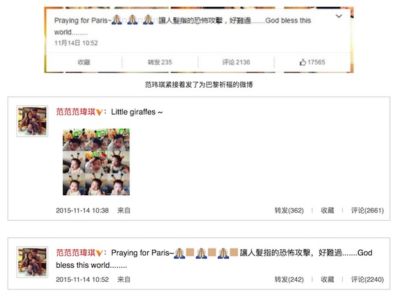395x297 pixels.
Task: Click 收藏 on the giraffes post
Action: pyautogui.click(x=327, y=211)
